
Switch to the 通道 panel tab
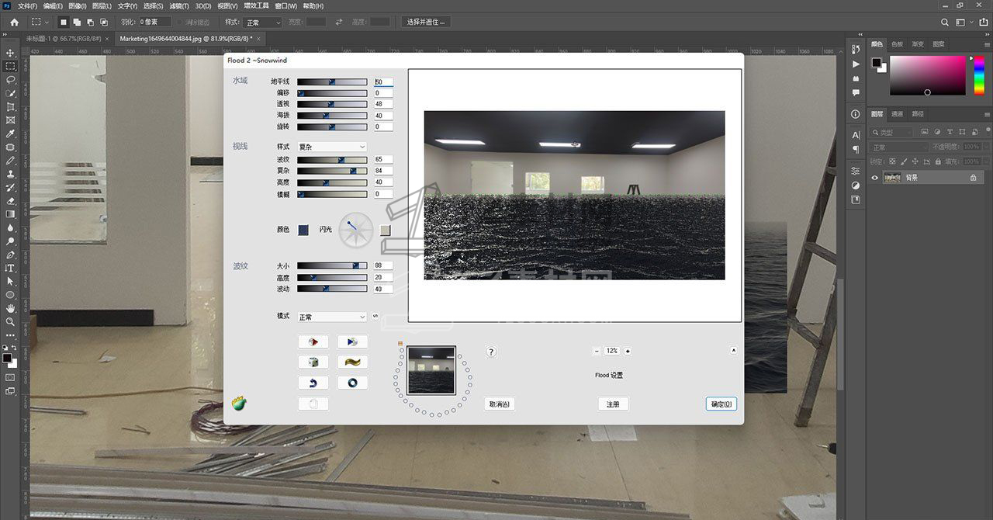897,114
